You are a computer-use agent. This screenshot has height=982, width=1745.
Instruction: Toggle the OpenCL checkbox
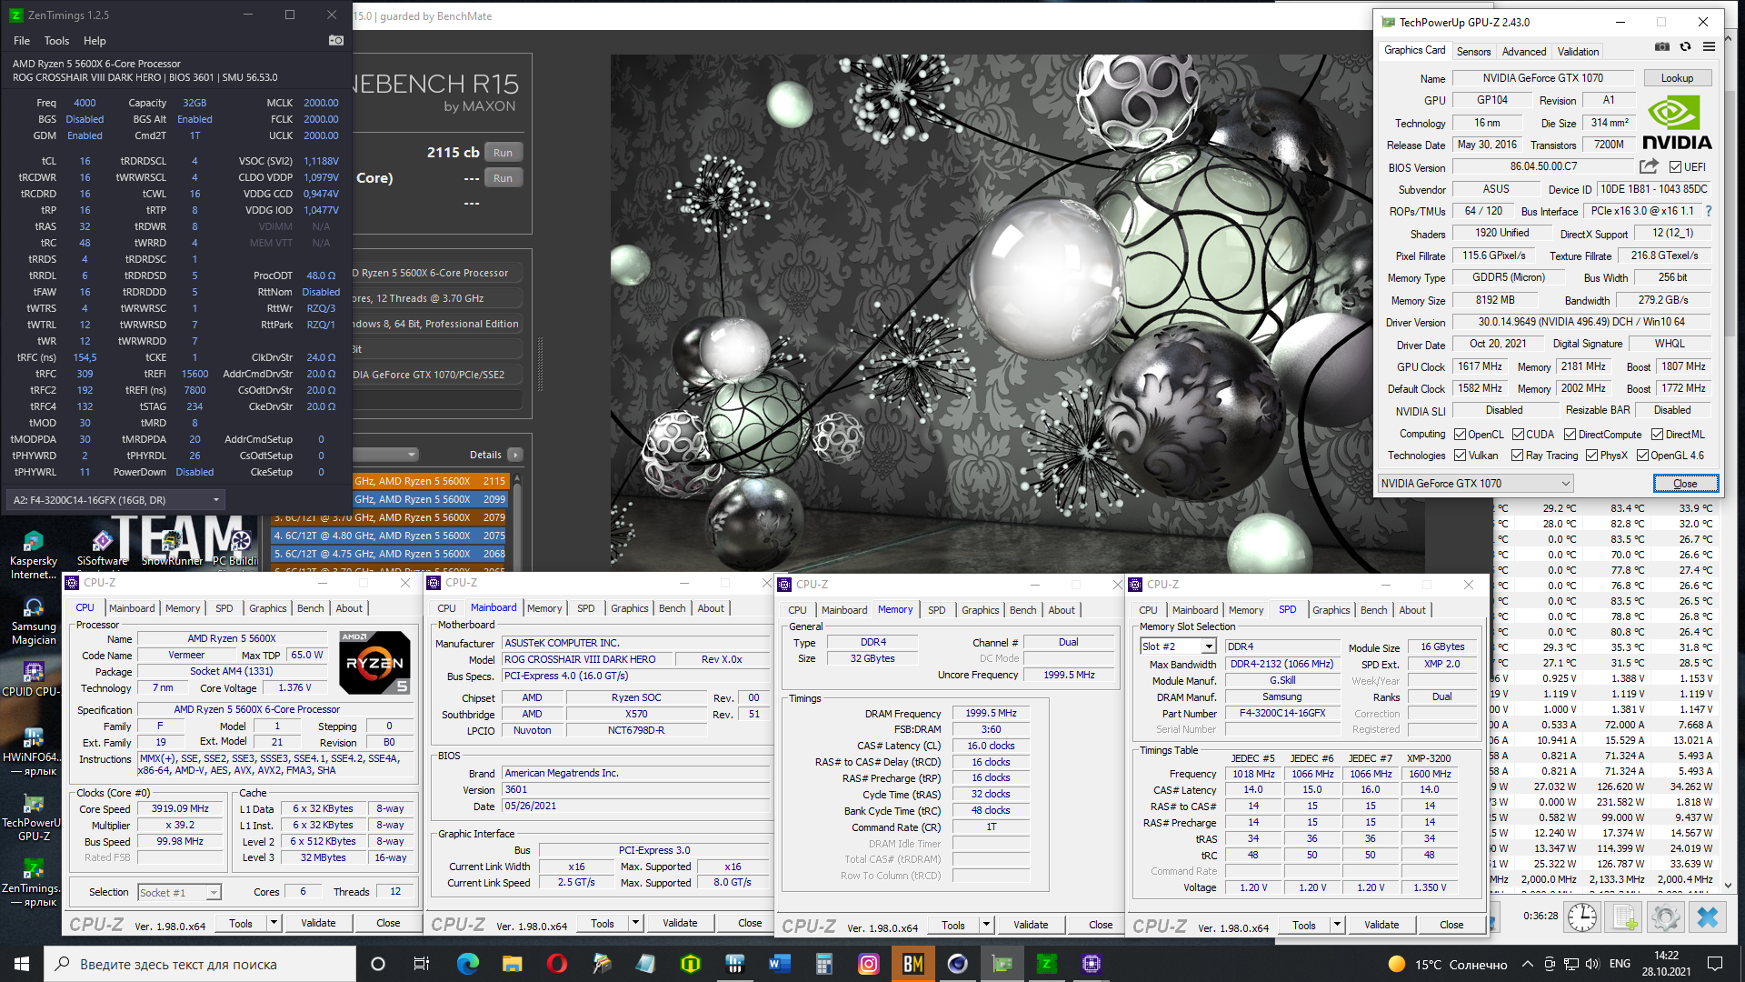click(1460, 435)
